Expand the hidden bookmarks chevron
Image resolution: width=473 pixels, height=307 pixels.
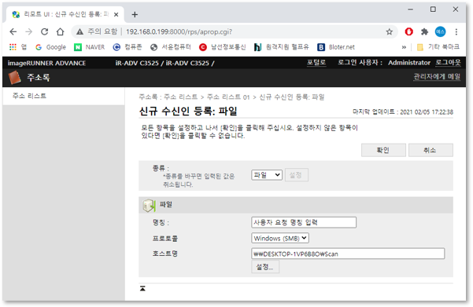click(x=404, y=47)
